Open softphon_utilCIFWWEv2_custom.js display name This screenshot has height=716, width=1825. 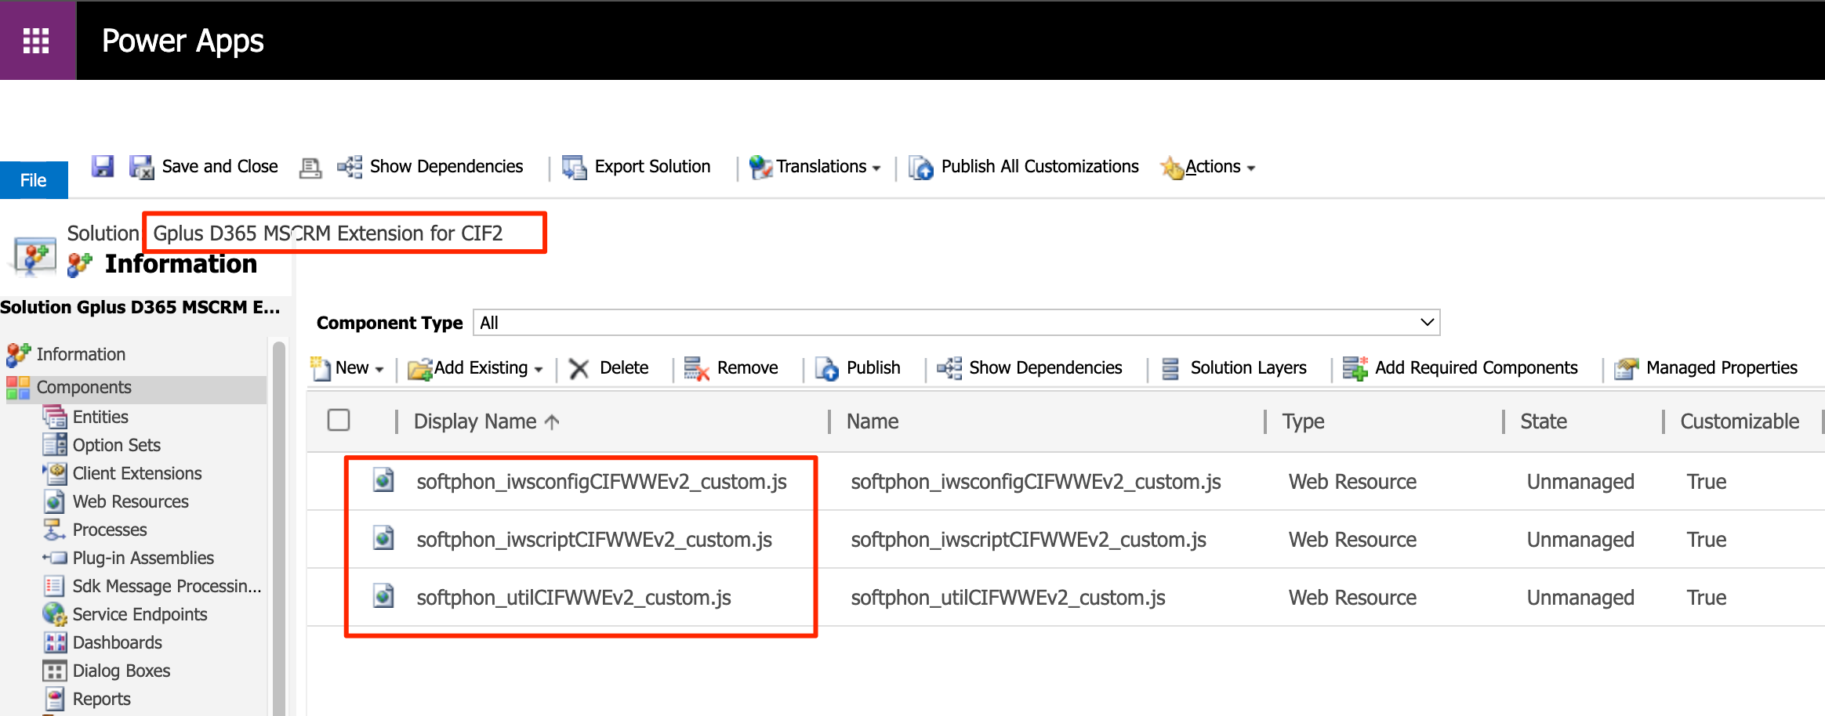[574, 597]
